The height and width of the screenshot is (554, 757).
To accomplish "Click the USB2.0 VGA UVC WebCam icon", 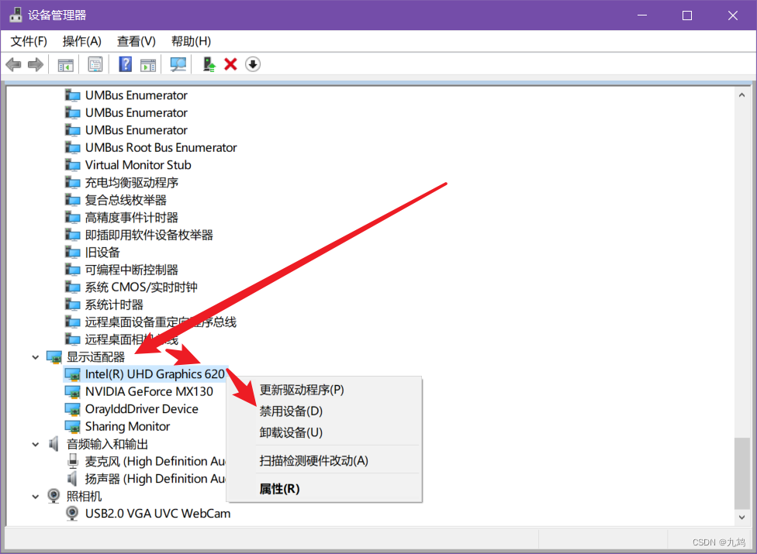I will pyautogui.click(x=72, y=514).
